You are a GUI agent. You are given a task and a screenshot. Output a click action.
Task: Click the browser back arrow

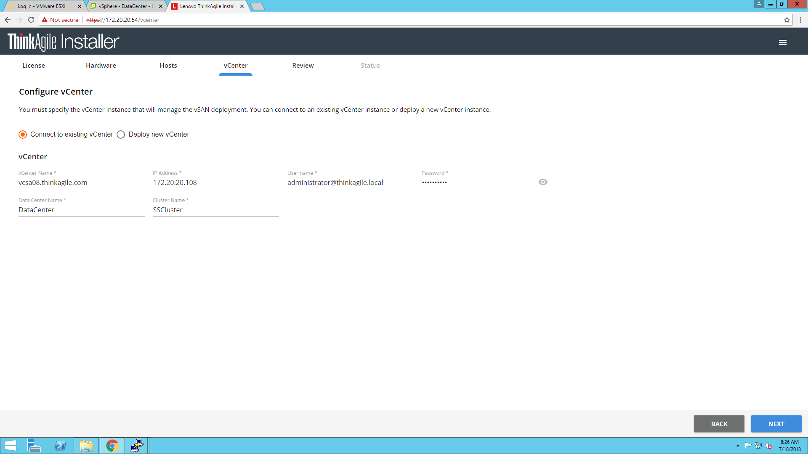pyautogui.click(x=8, y=20)
